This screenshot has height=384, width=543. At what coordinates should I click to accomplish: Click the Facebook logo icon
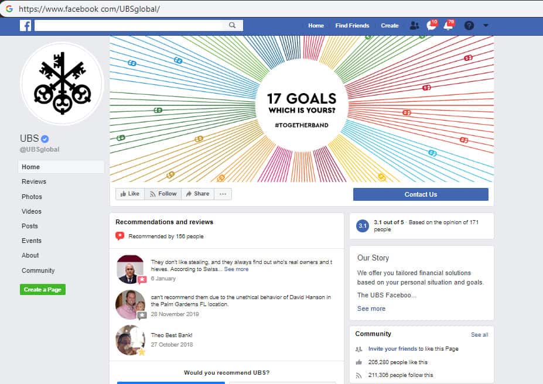pos(25,26)
